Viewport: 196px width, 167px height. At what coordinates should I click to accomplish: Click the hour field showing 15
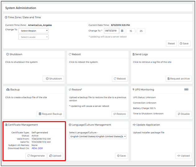(130, 31)
